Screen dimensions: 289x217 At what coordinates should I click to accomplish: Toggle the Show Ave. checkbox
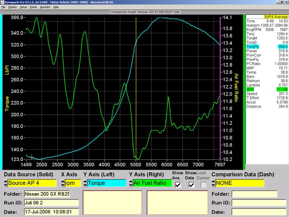click(x=178, y=184)
